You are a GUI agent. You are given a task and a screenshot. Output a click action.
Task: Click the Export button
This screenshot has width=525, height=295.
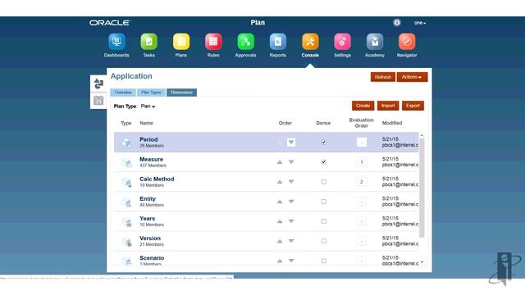(413, 106)
